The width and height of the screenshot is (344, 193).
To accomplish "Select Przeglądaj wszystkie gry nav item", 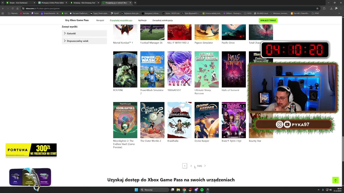I will [x=121, y=20].
